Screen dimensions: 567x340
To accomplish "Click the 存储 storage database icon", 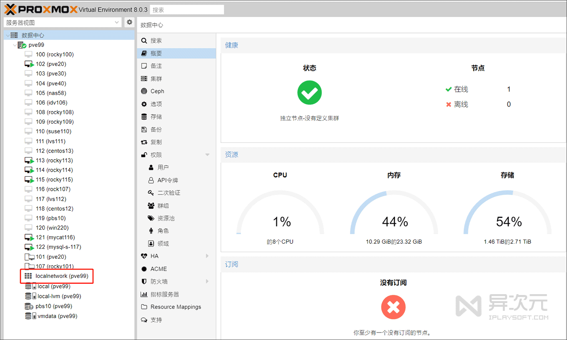I will coord(144,117).
